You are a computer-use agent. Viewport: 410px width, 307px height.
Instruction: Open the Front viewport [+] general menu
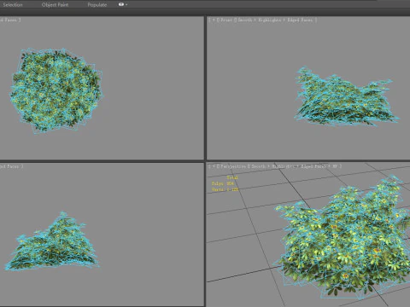(x=213, y=20)
